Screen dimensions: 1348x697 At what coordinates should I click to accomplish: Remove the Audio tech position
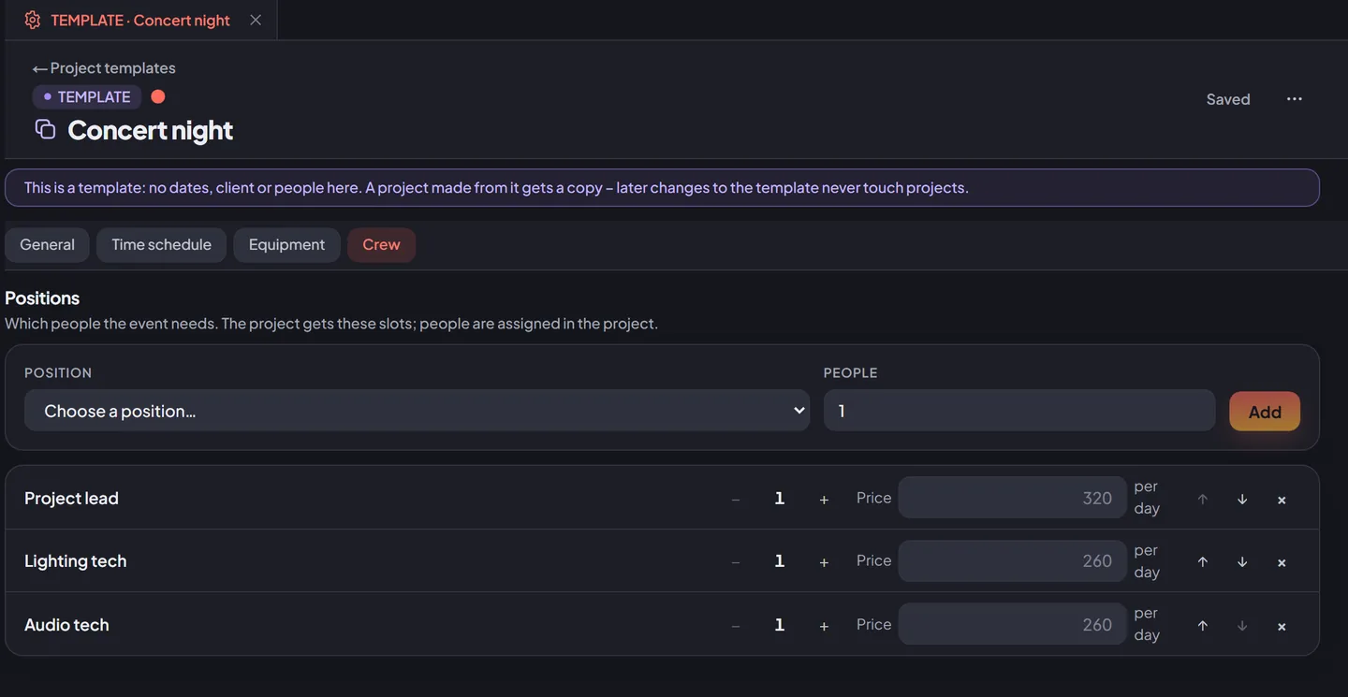point(1282,626)
